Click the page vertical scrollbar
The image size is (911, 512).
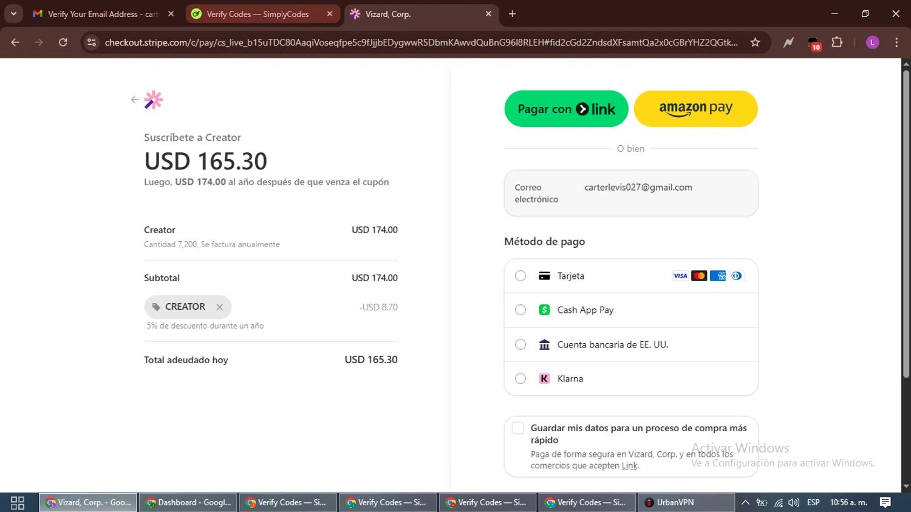pyautogui.click(x=906, y=225)
